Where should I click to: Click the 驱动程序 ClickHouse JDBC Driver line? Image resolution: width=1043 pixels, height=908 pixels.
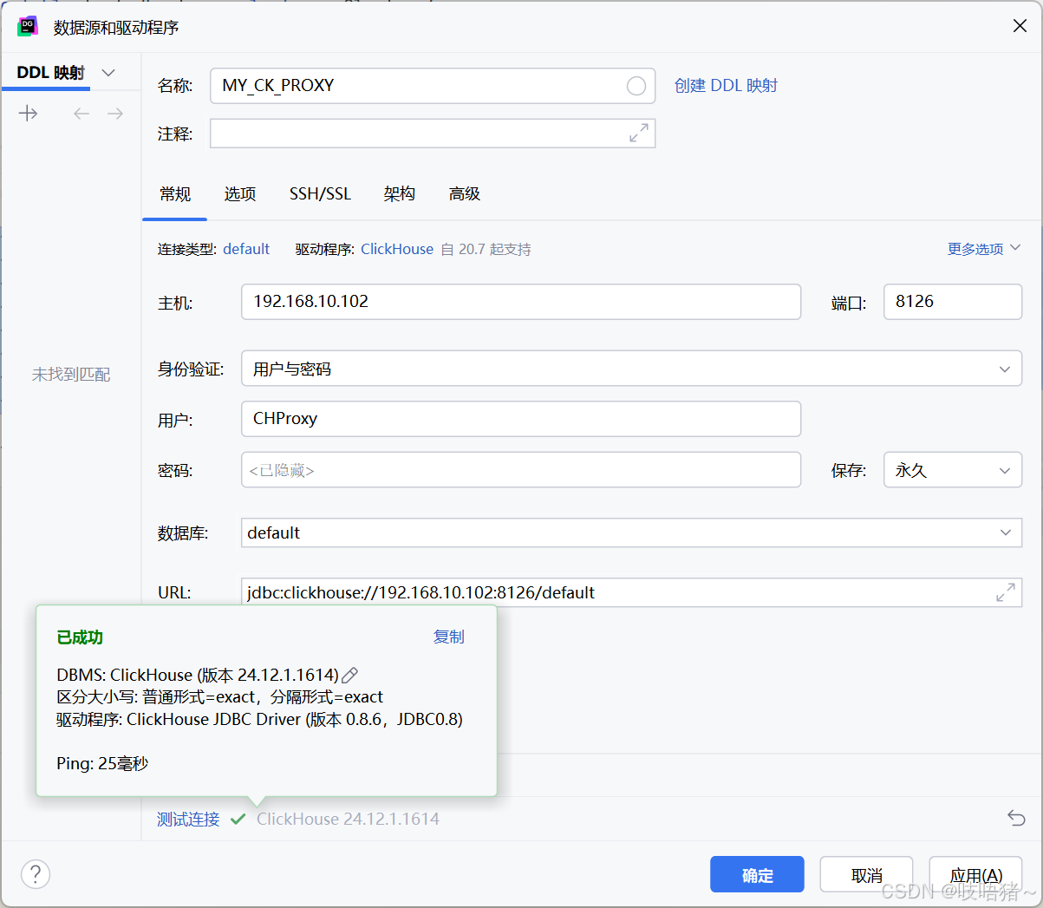pyautogui.click(x=260, y=719)
